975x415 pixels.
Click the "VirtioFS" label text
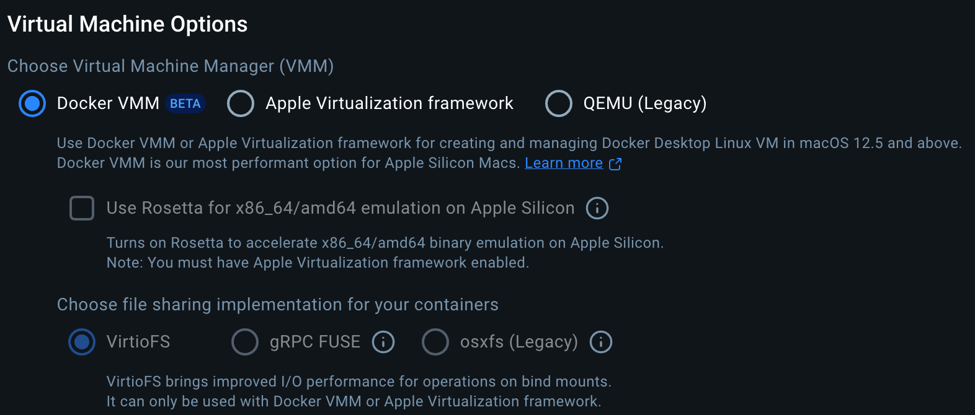point(138,342)
